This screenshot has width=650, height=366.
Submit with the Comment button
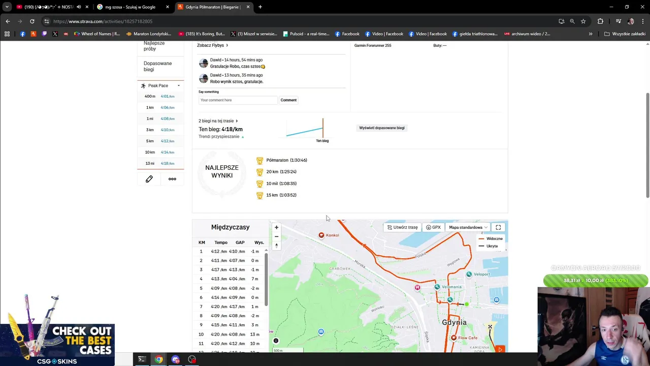pos(288,100)
